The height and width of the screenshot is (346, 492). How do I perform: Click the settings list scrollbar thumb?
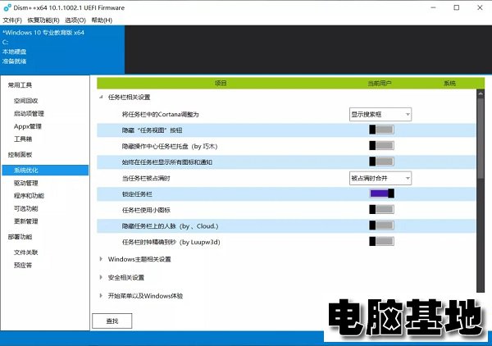pos(481,138)
